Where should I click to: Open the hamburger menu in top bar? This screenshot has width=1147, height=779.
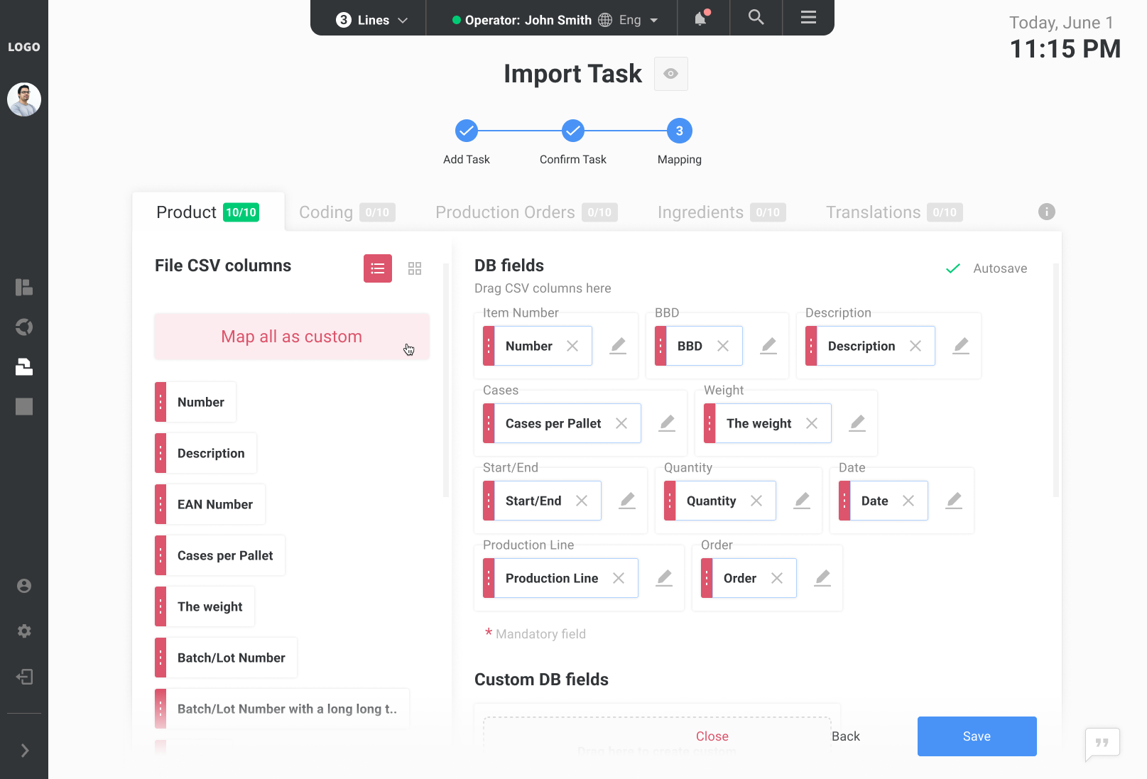pyautogui.click(x=808, y=17)
